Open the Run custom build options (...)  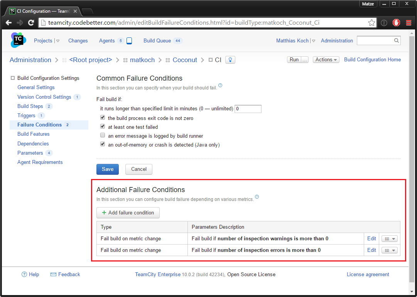pos(305,59)
